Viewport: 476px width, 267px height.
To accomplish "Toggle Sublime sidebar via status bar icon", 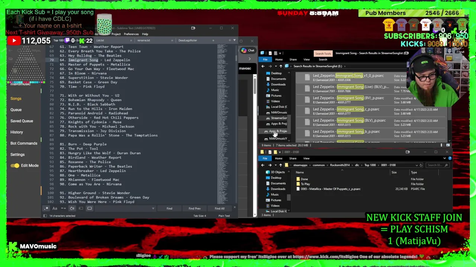I will click(x=45, y=216).
